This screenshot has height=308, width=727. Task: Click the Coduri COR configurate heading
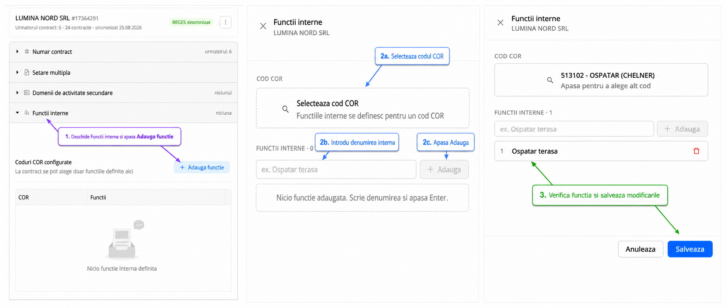[43, 162]
